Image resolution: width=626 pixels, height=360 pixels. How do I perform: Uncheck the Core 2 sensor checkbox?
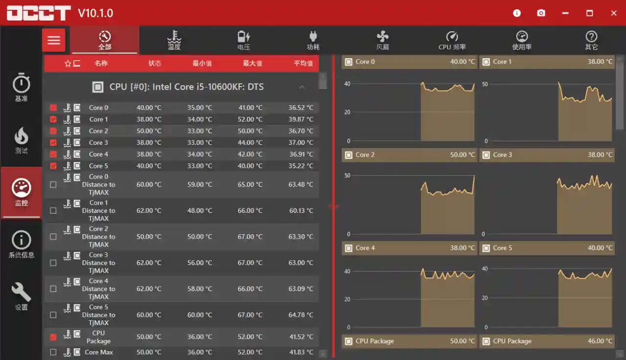tap(53, 131)
